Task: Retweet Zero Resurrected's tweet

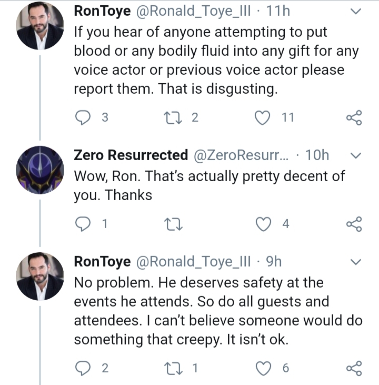Action: pos(173,224)
